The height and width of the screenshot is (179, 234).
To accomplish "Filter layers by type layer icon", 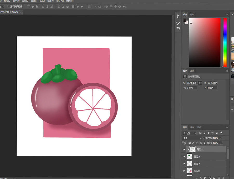I will click(209, 133).
